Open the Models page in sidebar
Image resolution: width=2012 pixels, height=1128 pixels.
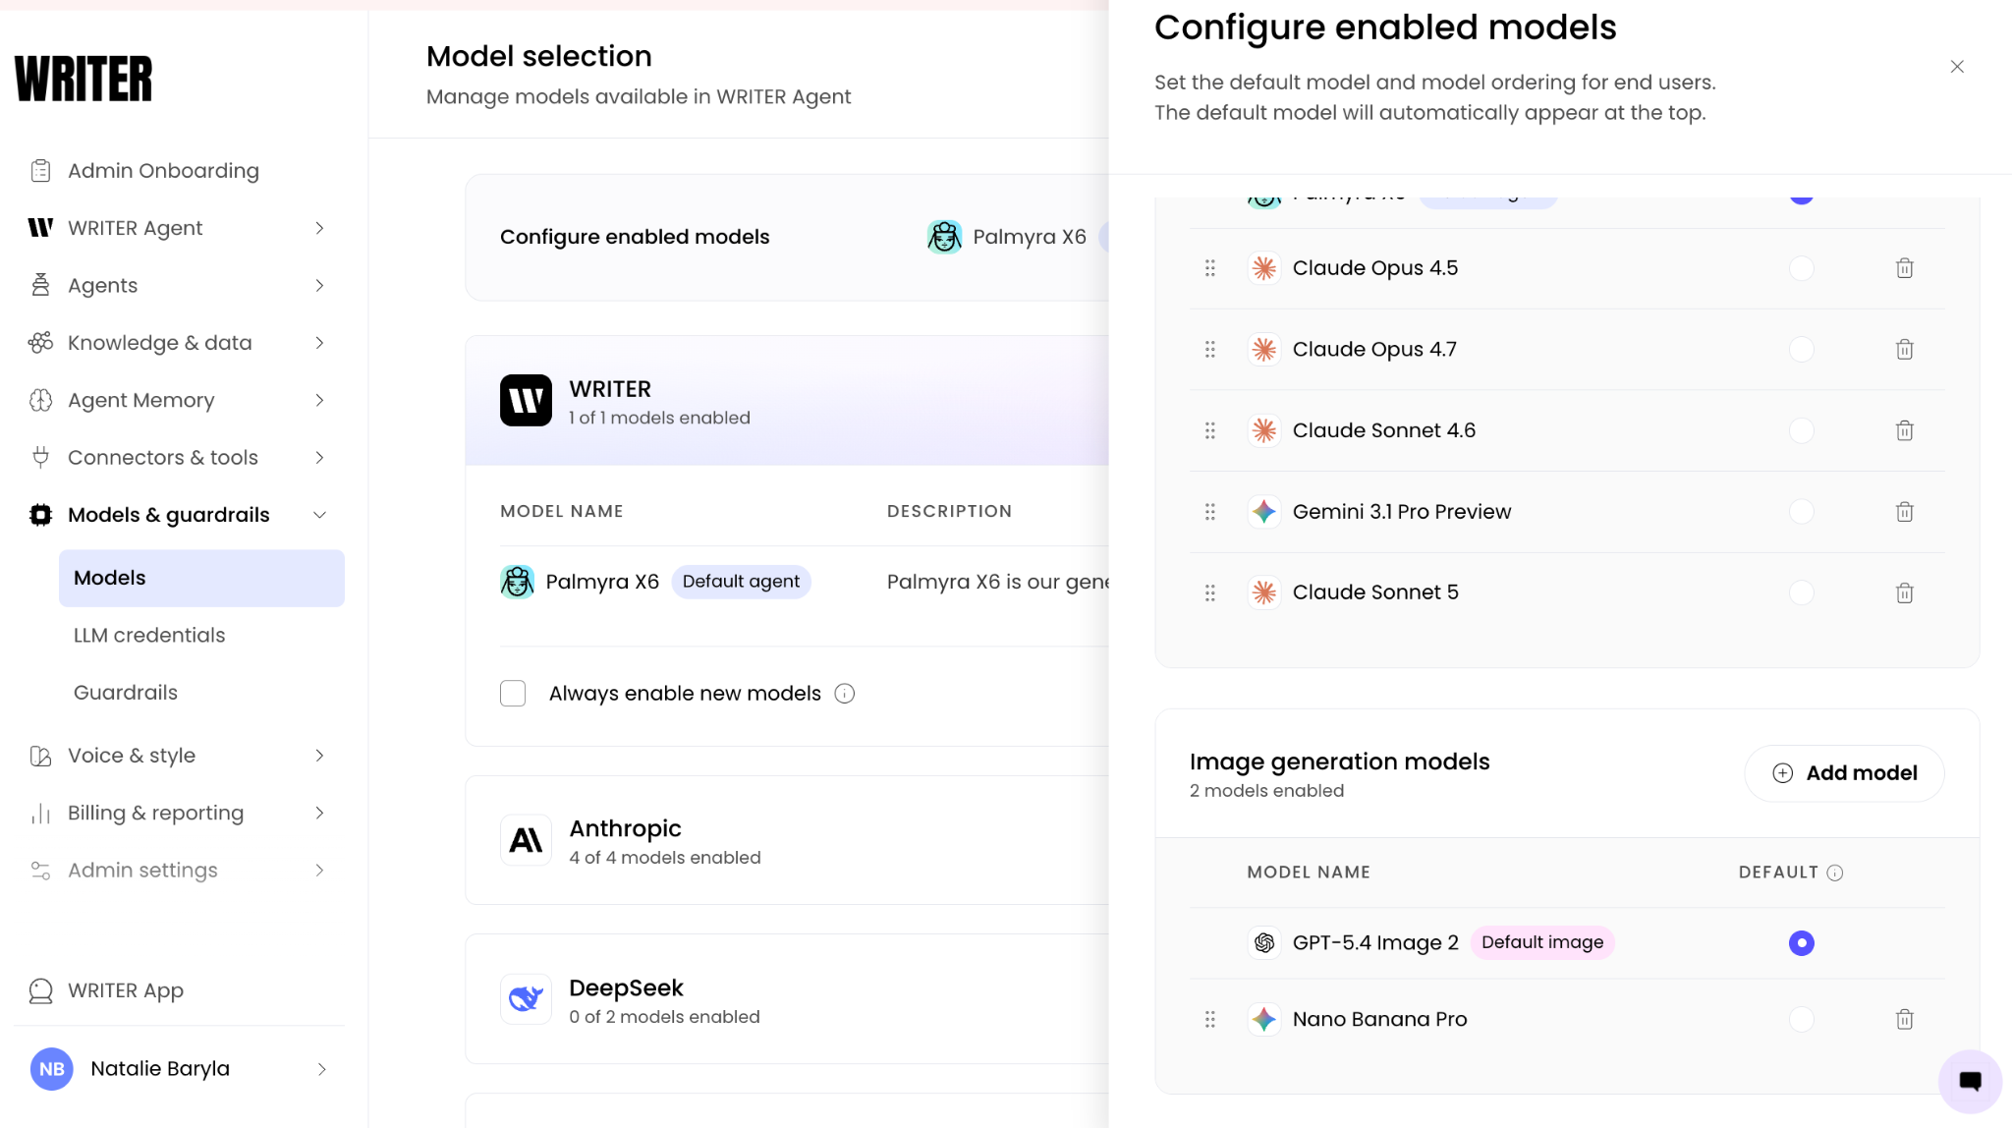pyautogui.click(x=201, y=578)
